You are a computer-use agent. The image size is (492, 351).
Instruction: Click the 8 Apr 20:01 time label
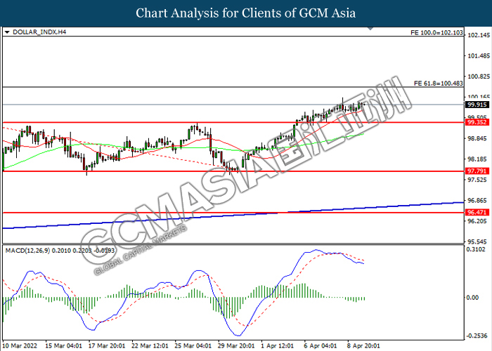click(x=363, y=346)
